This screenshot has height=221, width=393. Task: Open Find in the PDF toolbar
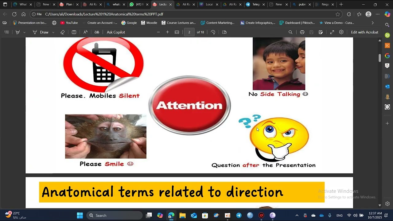pos(290,32)
